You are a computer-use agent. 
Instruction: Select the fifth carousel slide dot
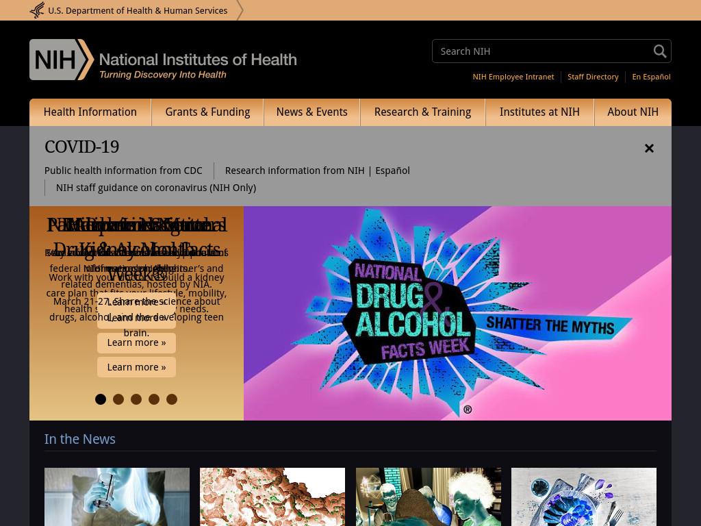point(172,399)
